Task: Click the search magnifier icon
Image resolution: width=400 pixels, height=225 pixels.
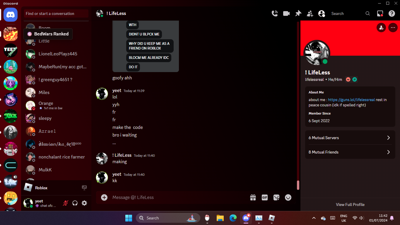Action: coord(368,13)
